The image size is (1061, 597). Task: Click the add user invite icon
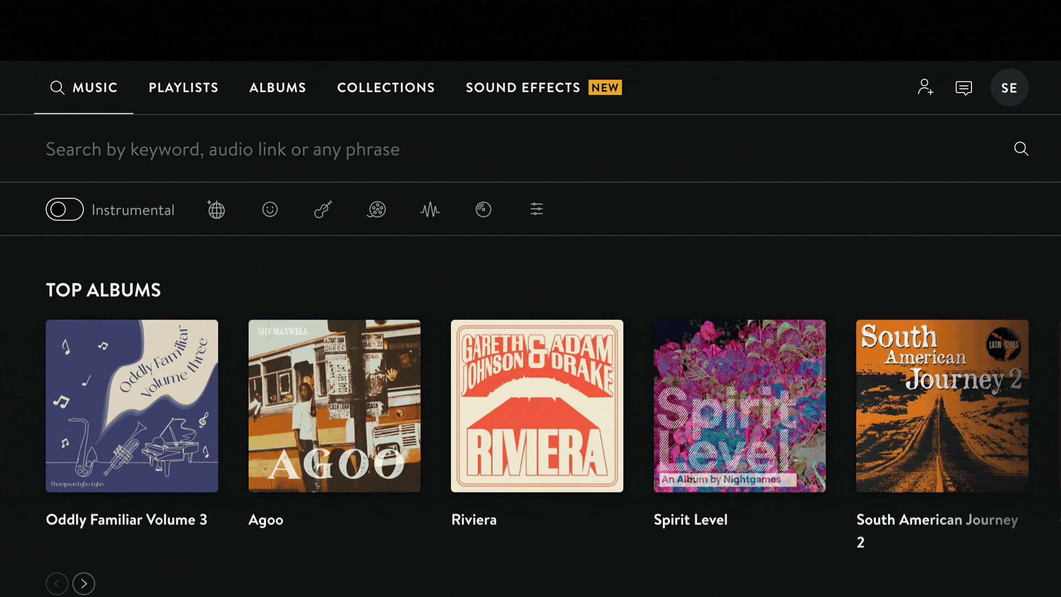pyautogui.click(x=926, y=87)
